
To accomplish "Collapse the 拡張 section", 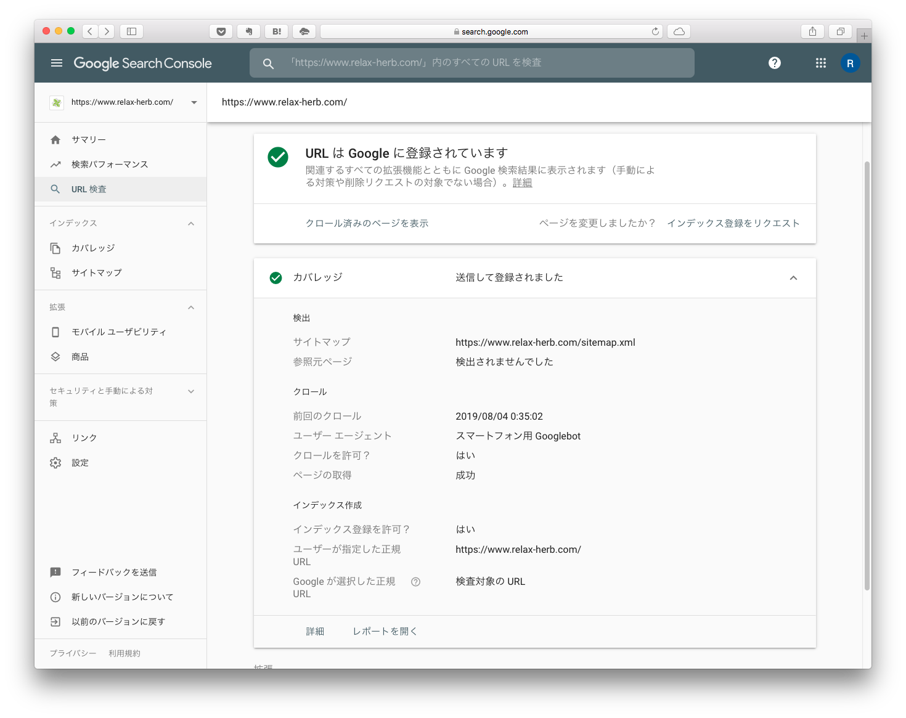I will pos(191,308).
